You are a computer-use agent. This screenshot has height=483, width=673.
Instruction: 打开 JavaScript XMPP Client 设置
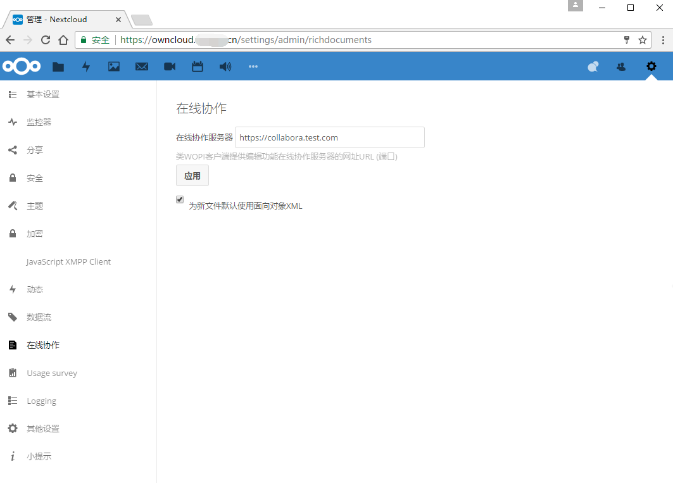pos(68,261)
